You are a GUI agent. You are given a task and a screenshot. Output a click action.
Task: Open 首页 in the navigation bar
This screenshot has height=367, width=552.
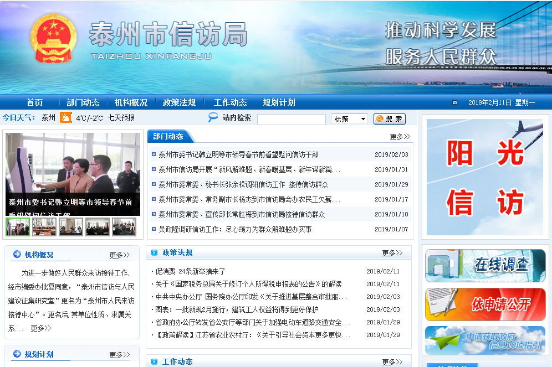coord(34,102)
